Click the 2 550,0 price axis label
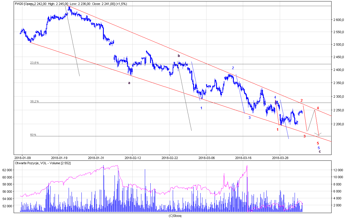This screenshot has width=349, height=218. [x=339, y=32]
